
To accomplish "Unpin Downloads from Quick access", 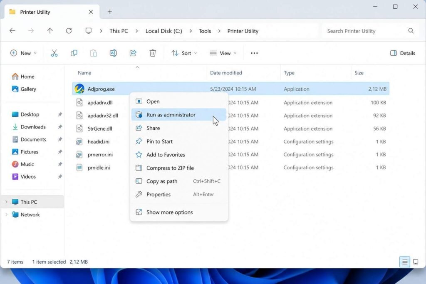I will (60, 127).
